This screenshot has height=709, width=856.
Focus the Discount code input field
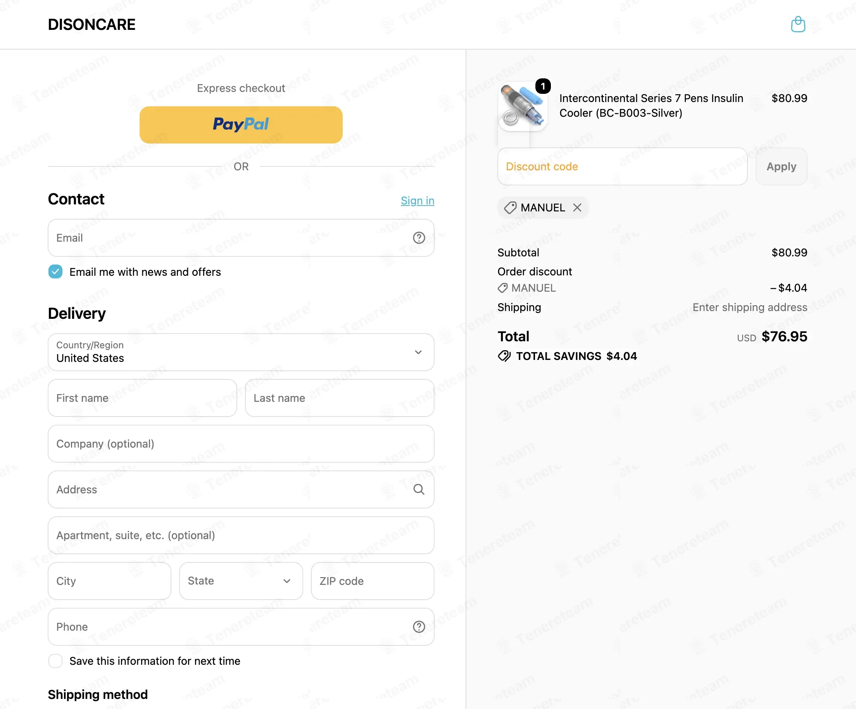(x=623, y=166)
